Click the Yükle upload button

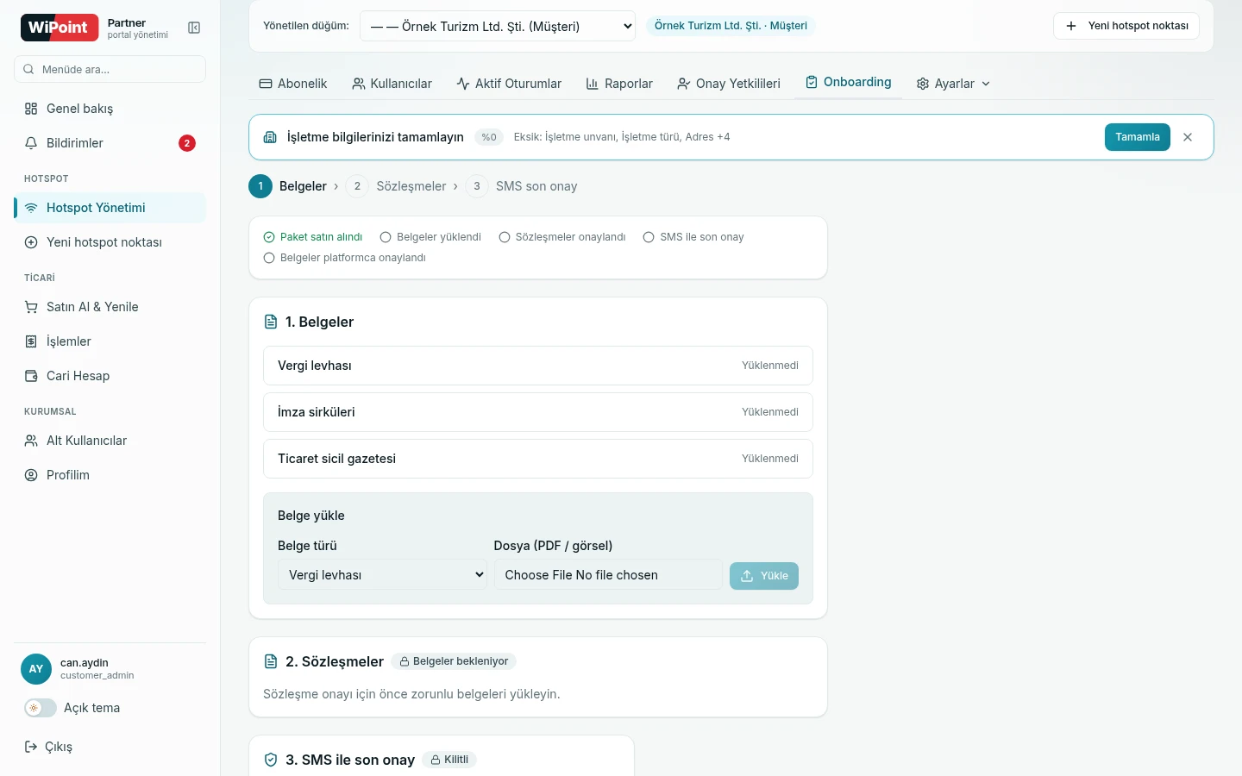(x=764, y=576)
